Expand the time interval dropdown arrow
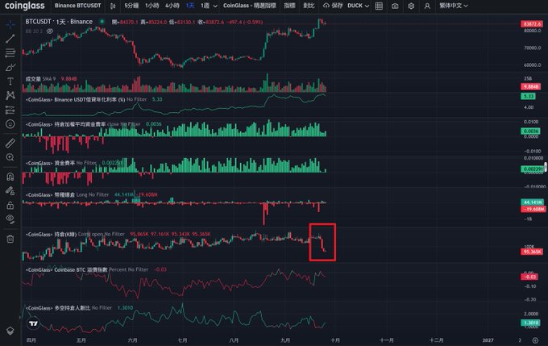Screen dimensions: 548x346 click(x=215, y=6)
